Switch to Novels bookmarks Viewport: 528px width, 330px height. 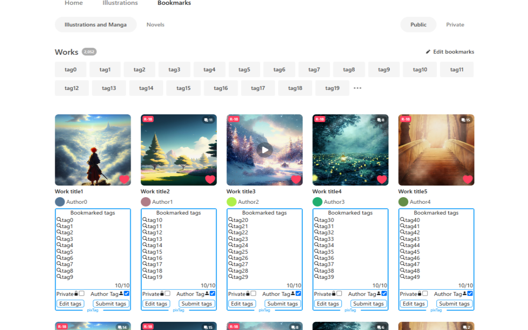point(156,25)
